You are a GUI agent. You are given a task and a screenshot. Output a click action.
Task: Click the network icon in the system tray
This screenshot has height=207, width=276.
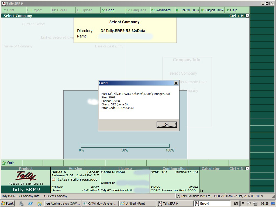point(255,203)
